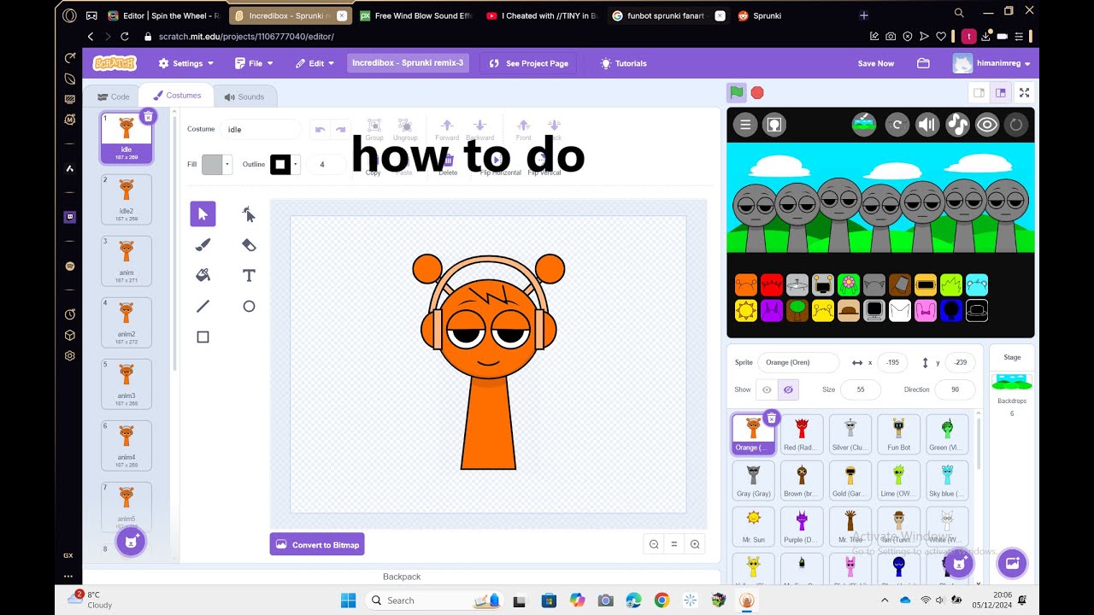Select the arrow Select tool
1094x615 pixels.
(203, 214)
